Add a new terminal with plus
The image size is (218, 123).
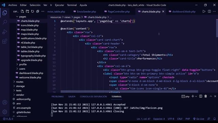[x=193, y=96]
